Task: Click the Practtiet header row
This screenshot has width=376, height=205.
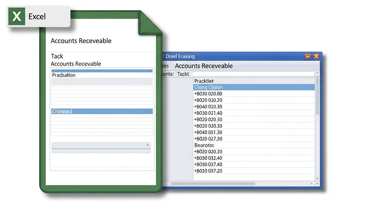Action: (x=254, y=81)
